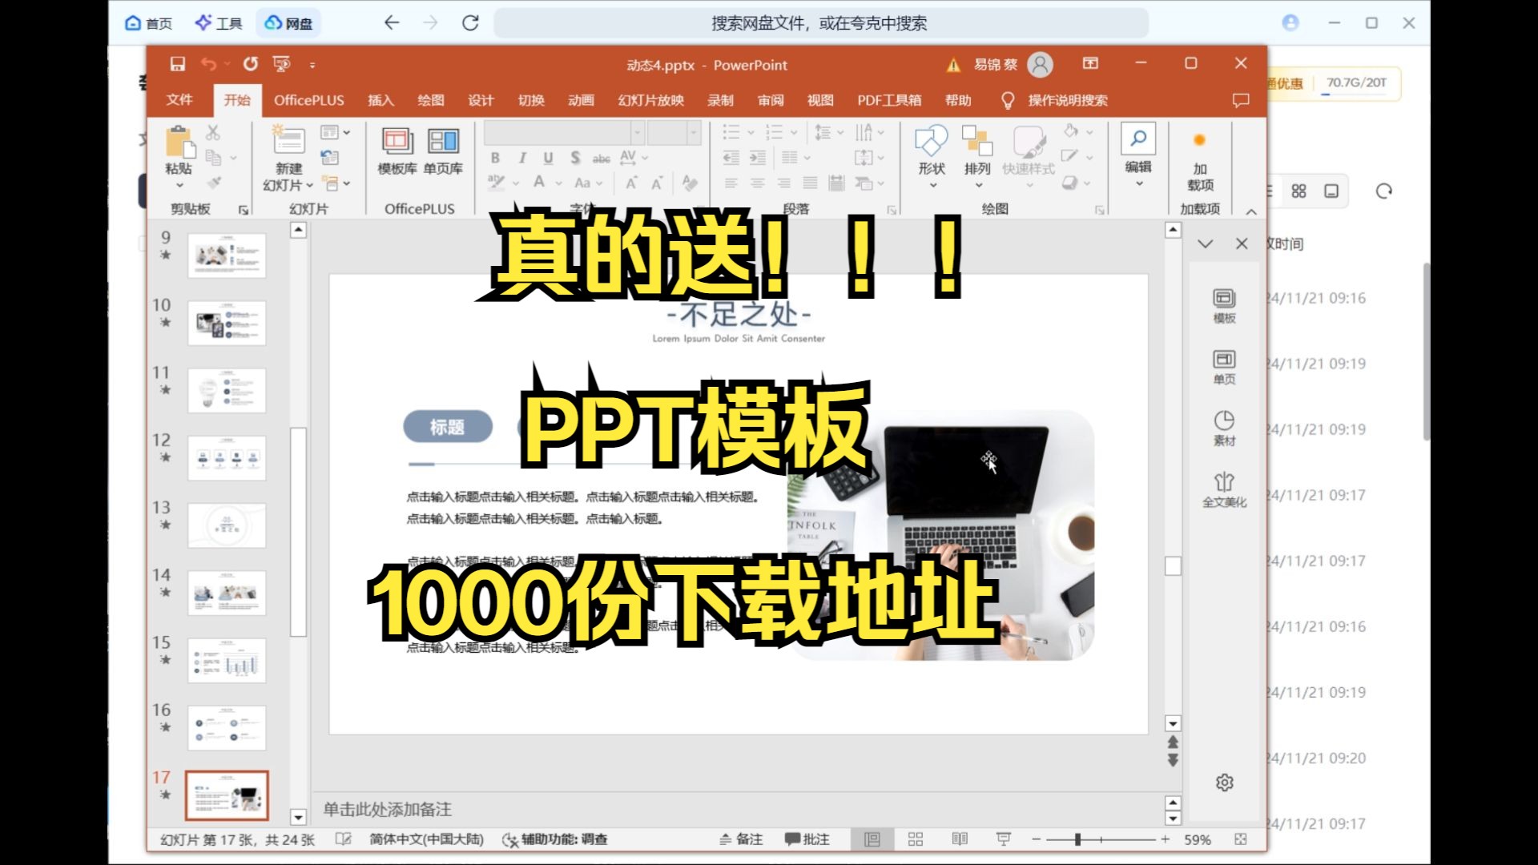Open ribbon display options icon
The height and width of the screenshot is (865, 1538).
[1090, 63]
